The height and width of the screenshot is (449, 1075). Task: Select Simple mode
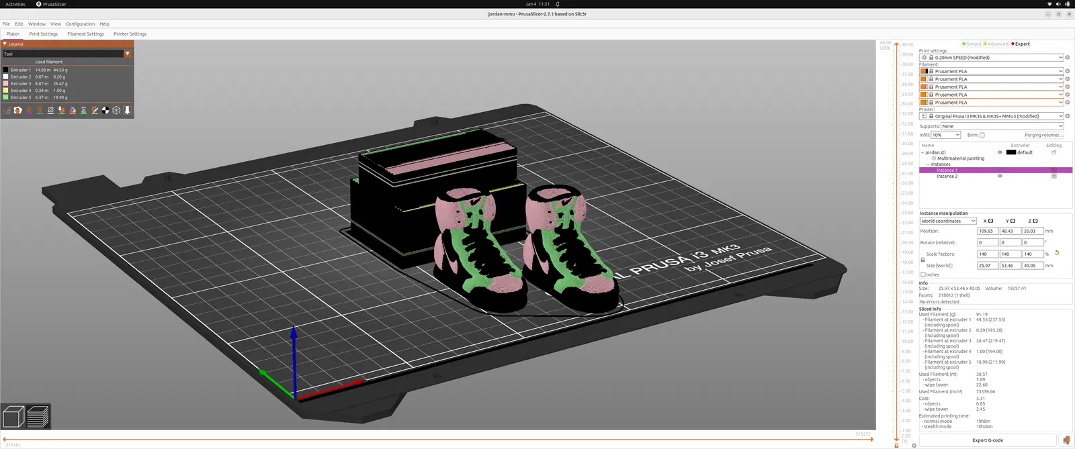pyautogui.click(x=972, y=44)
